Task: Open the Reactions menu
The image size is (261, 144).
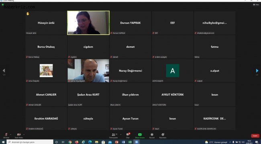Action: tap(163, 136)
